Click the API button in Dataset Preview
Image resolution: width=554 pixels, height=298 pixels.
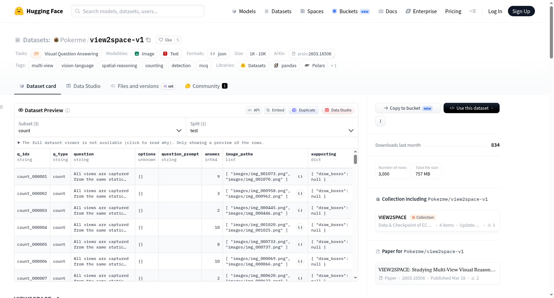[x=253, y=110]
